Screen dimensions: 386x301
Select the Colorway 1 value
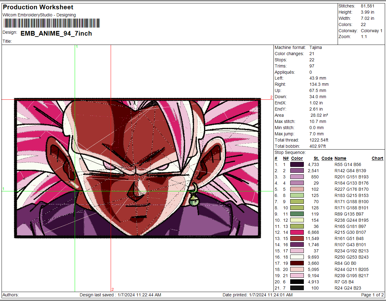[x=372, y=31]
